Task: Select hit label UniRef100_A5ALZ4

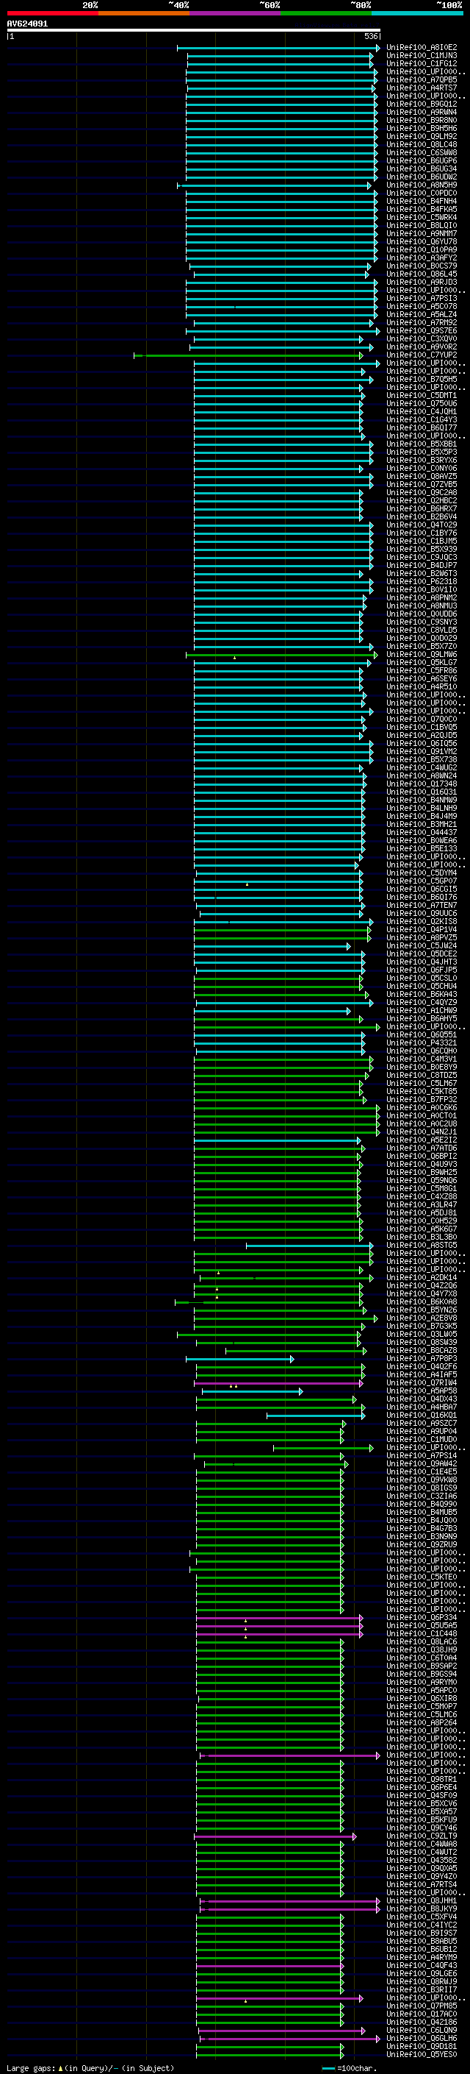Action: tap(422, 315)
